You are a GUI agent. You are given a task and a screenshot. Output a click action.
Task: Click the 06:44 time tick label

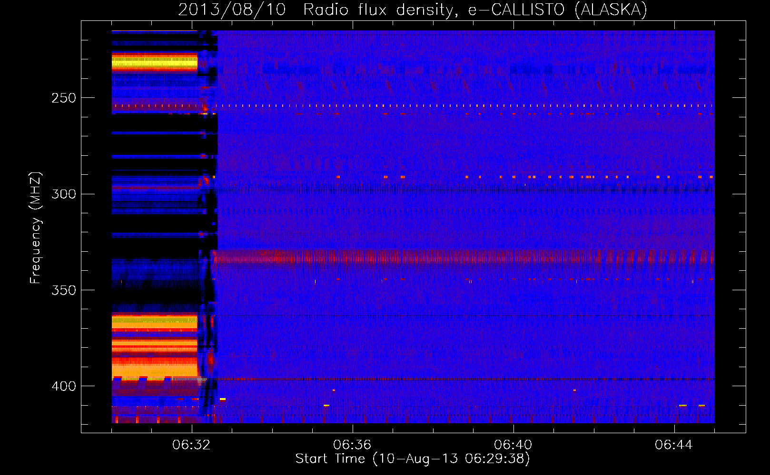click(x=674, y=445)
